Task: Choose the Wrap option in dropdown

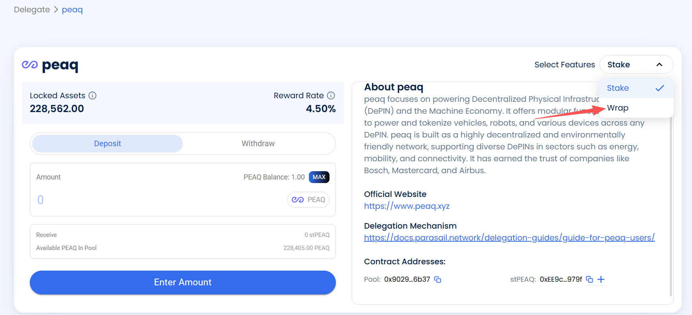Action: (636, 108)
